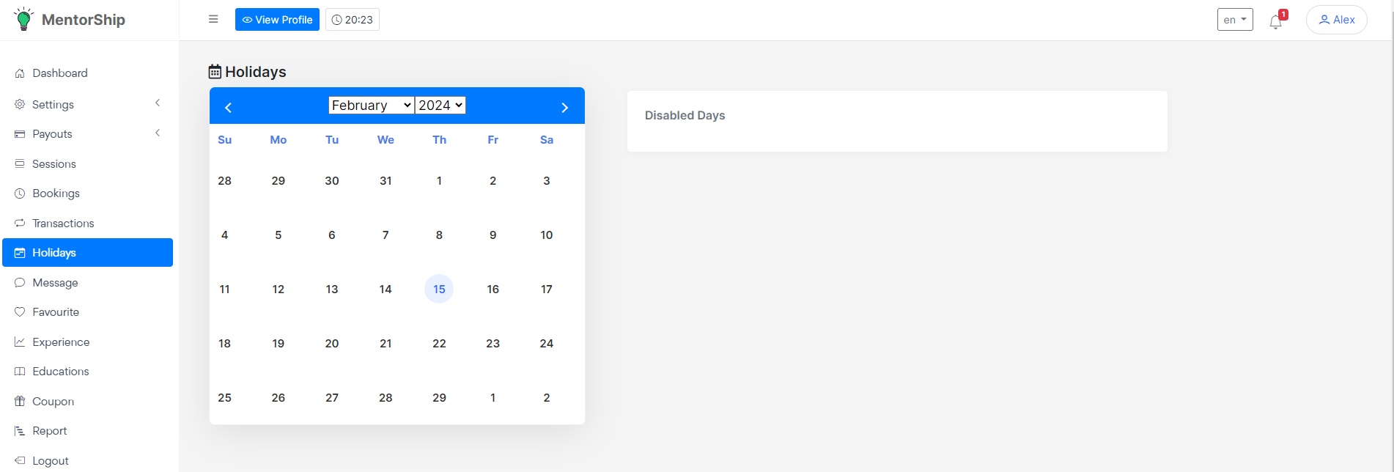Expand the Settings submenu chevron

pos(158,103)
